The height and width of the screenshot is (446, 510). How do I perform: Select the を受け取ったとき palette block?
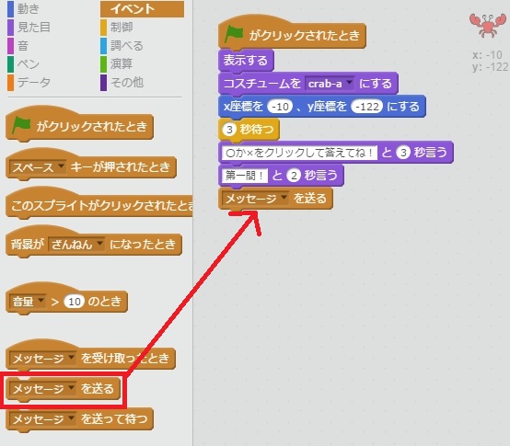pos(90,356)
